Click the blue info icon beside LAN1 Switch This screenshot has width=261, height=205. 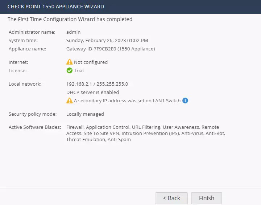coord(185,101)
